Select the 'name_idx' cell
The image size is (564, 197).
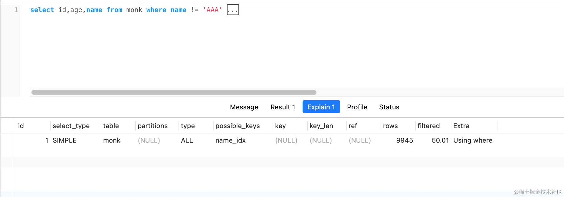point(231,140)
